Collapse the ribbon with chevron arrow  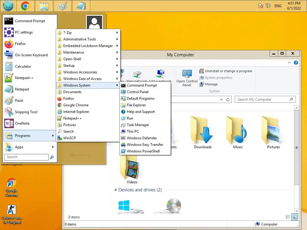[x=289, y=63]
